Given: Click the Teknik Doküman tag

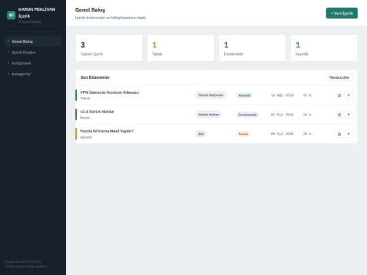Looking at the screenshot, I should coord(211,95).
